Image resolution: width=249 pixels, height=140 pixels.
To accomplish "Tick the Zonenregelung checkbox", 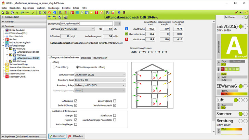I will 115,101.
